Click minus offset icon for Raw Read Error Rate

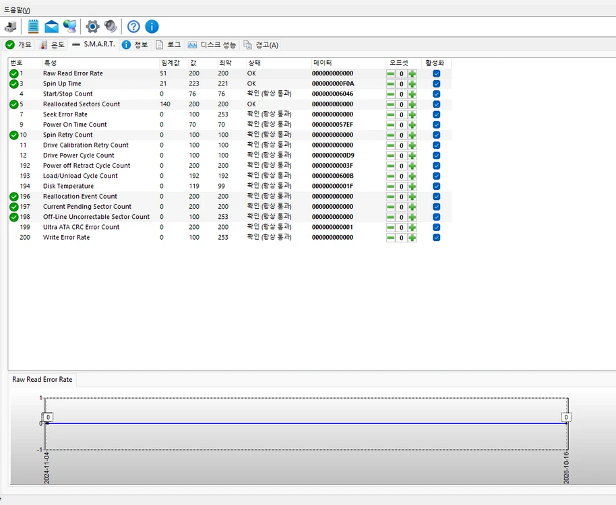click(390, 74)
